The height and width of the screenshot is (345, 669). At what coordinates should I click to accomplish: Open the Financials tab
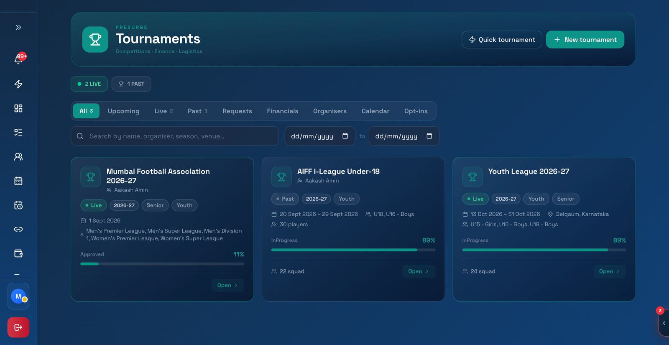[x=283, y=111]
